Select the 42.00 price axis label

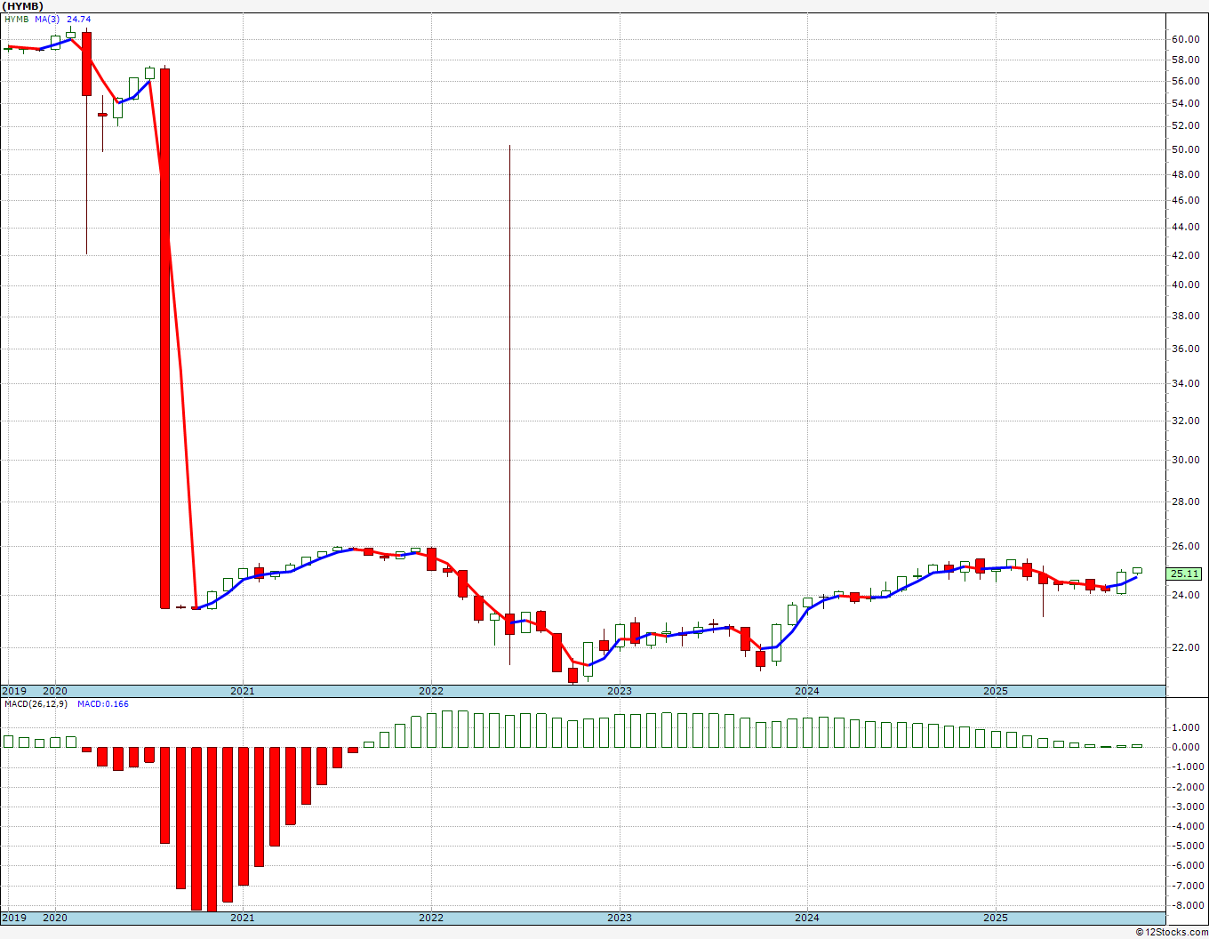[1186, 255]
